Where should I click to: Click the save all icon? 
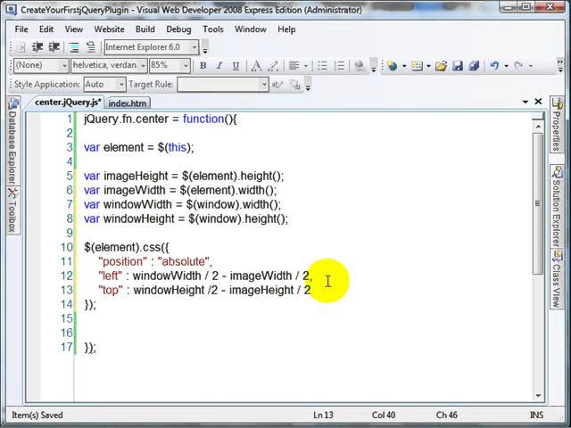(474, 66)
